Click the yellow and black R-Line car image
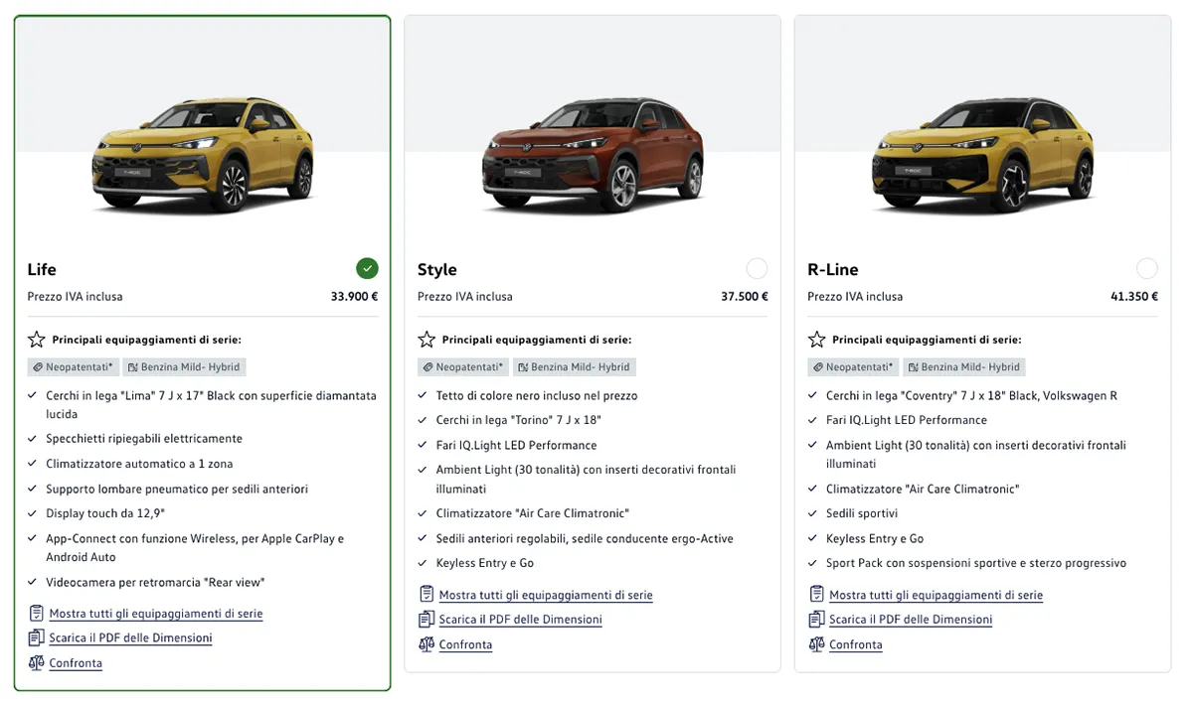 tap(982, 156)
